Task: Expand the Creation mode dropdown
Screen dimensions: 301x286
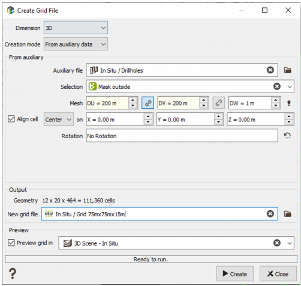Action: point(76,44)
